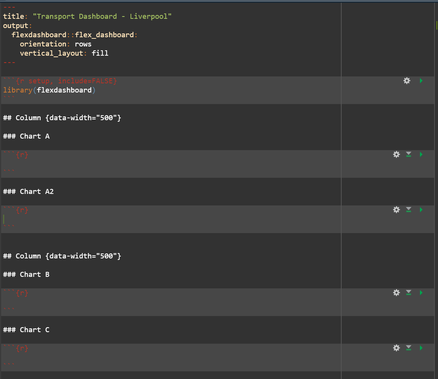Open chunk options gear under Chart A2
Screen dimensions: 438x379
pos(397,210)
